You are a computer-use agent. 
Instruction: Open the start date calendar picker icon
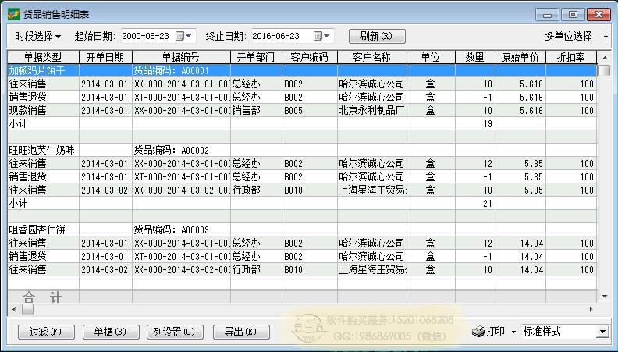(180, 37)
